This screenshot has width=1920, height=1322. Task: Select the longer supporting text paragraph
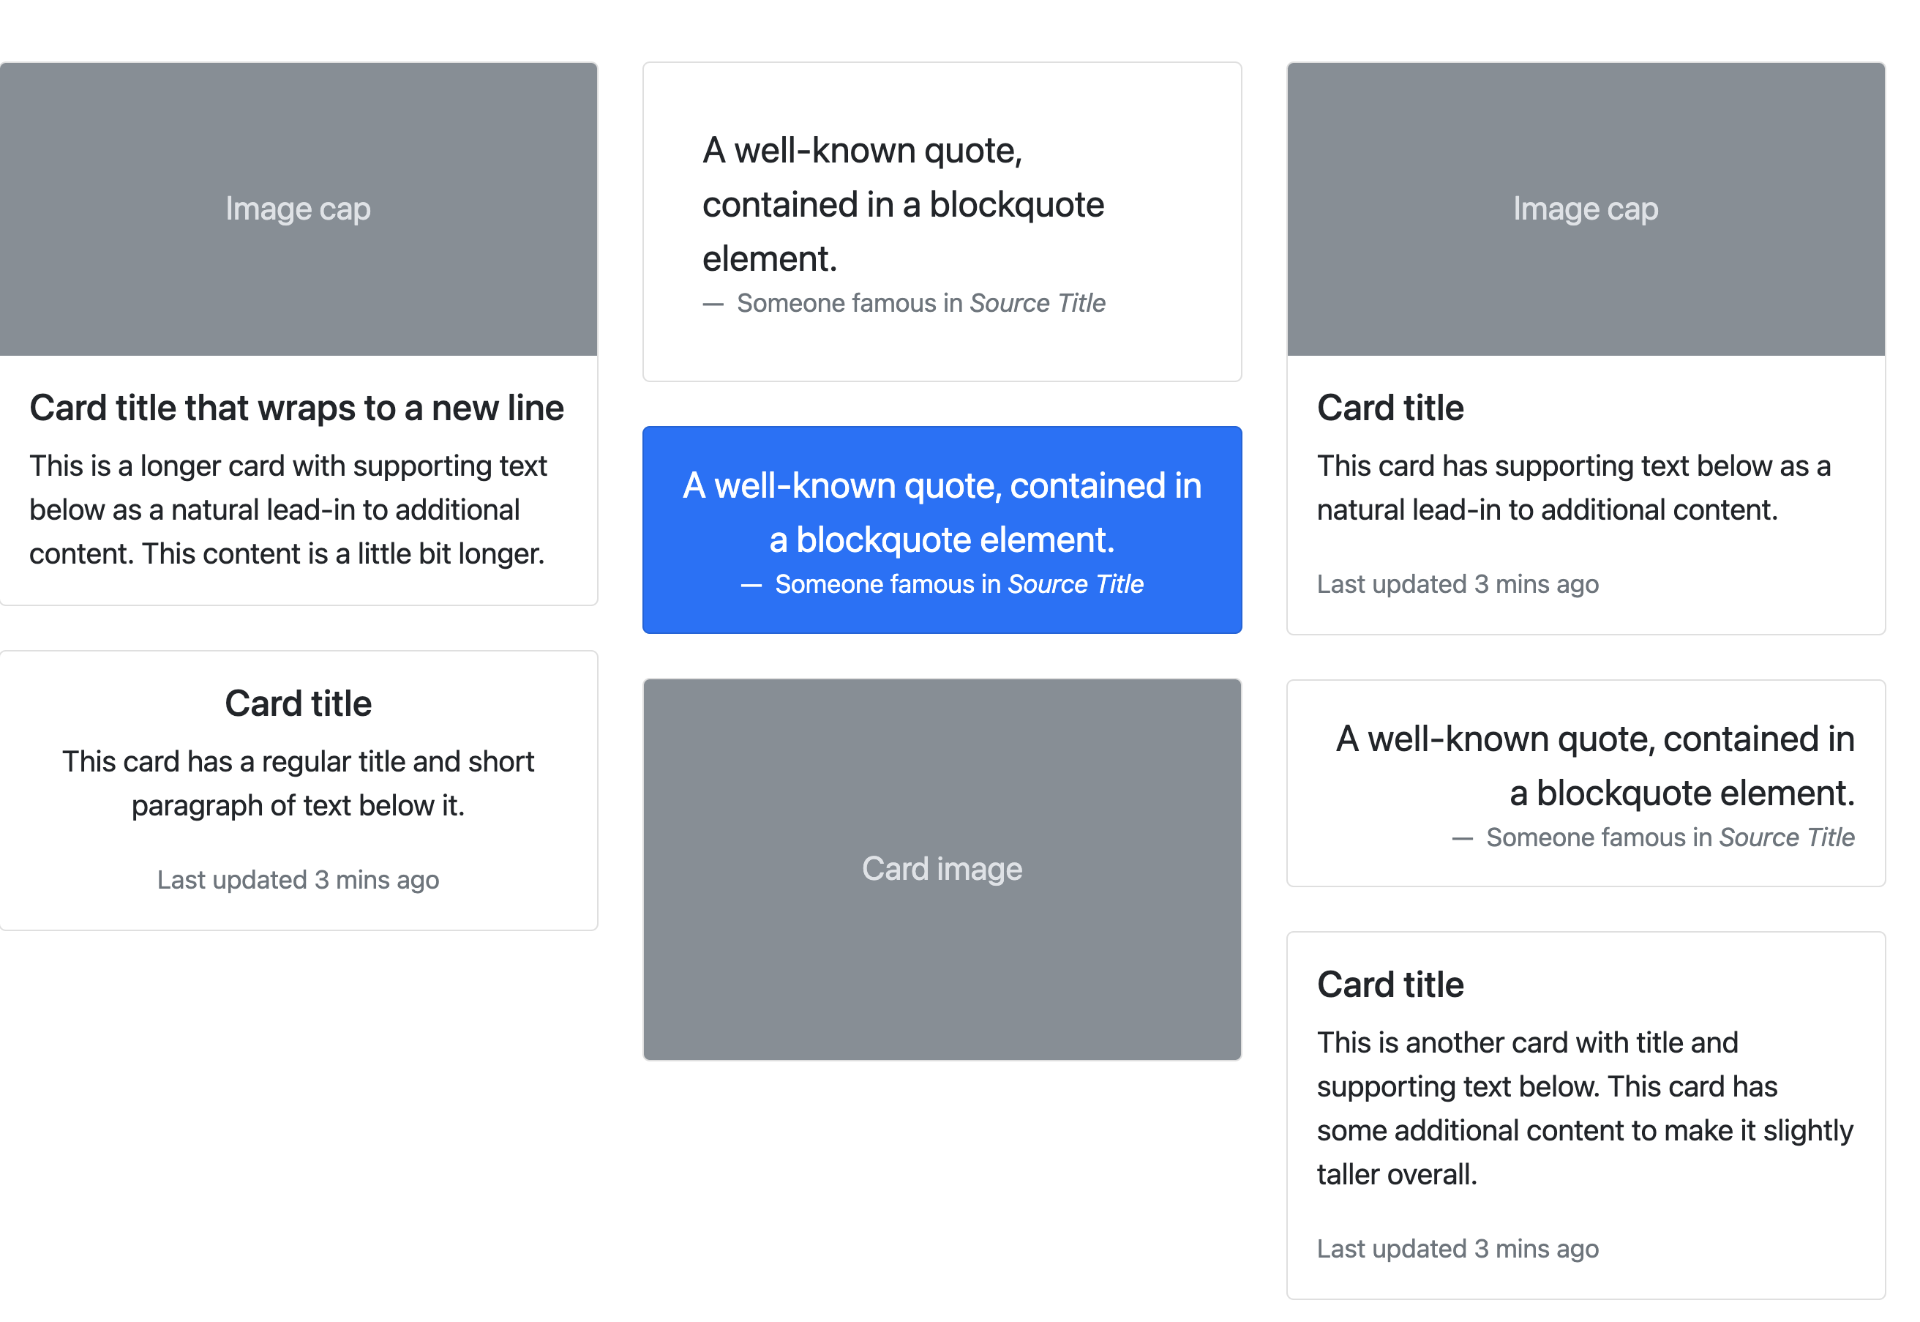288,509
